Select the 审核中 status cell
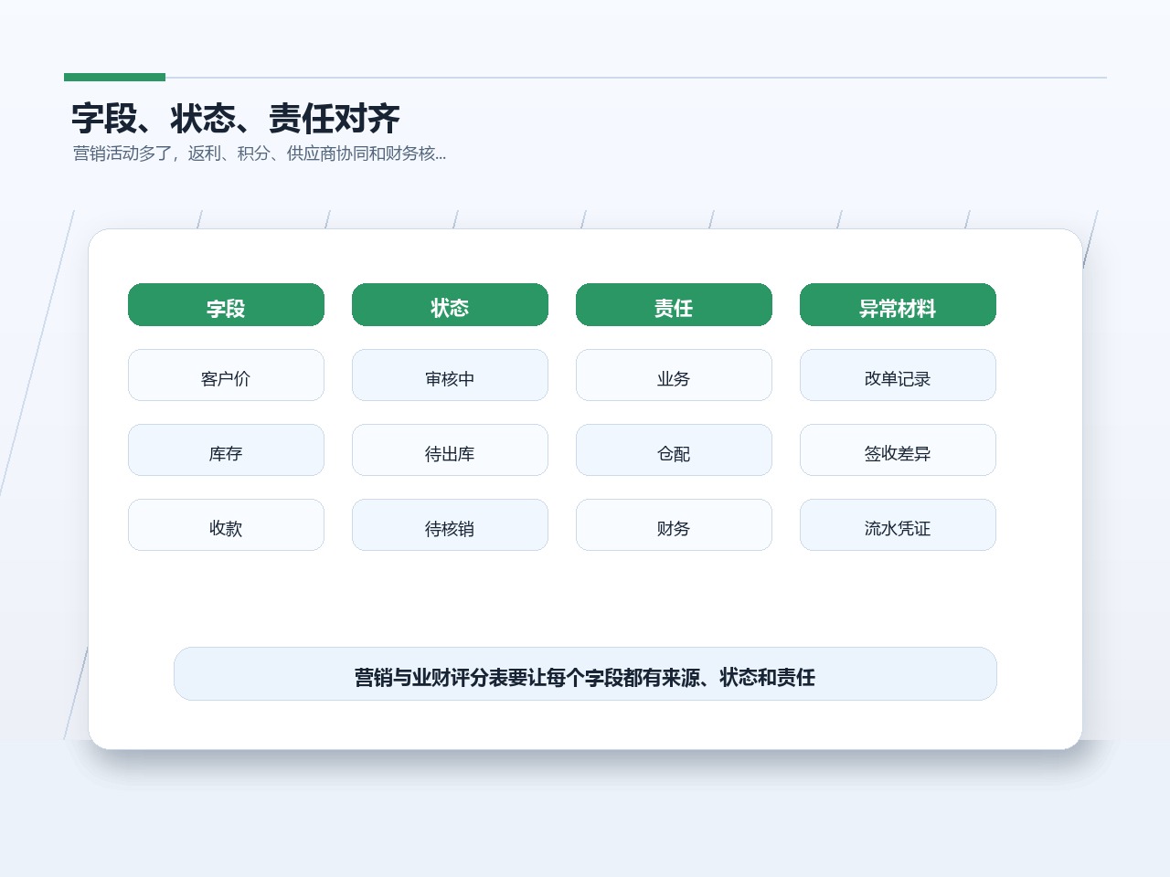The image size is (1170, 877). click(x=450, y=375)
